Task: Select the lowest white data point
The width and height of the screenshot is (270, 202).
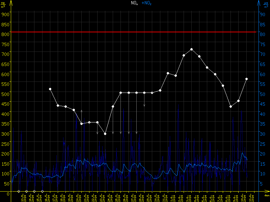Action: tap(105, 134)
